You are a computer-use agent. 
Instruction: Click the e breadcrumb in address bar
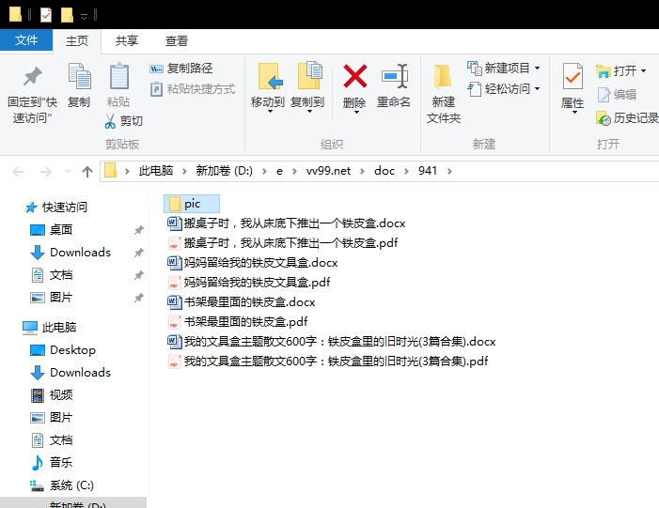[279, 171]
